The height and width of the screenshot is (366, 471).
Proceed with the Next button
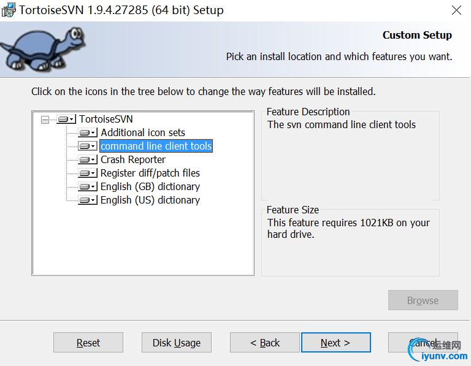pos(335,343)
